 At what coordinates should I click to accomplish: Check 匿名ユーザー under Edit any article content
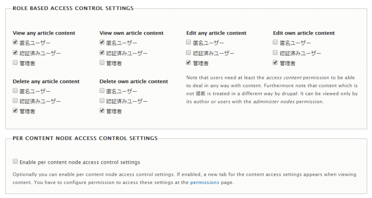click(189, 42)
